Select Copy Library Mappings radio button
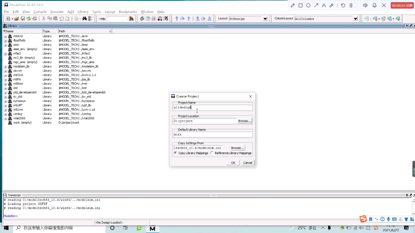This screenshot has width=415, height=233. 175,153
